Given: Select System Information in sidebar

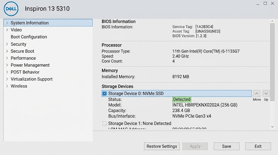Looking at the screenshot, I should [48, 23].
